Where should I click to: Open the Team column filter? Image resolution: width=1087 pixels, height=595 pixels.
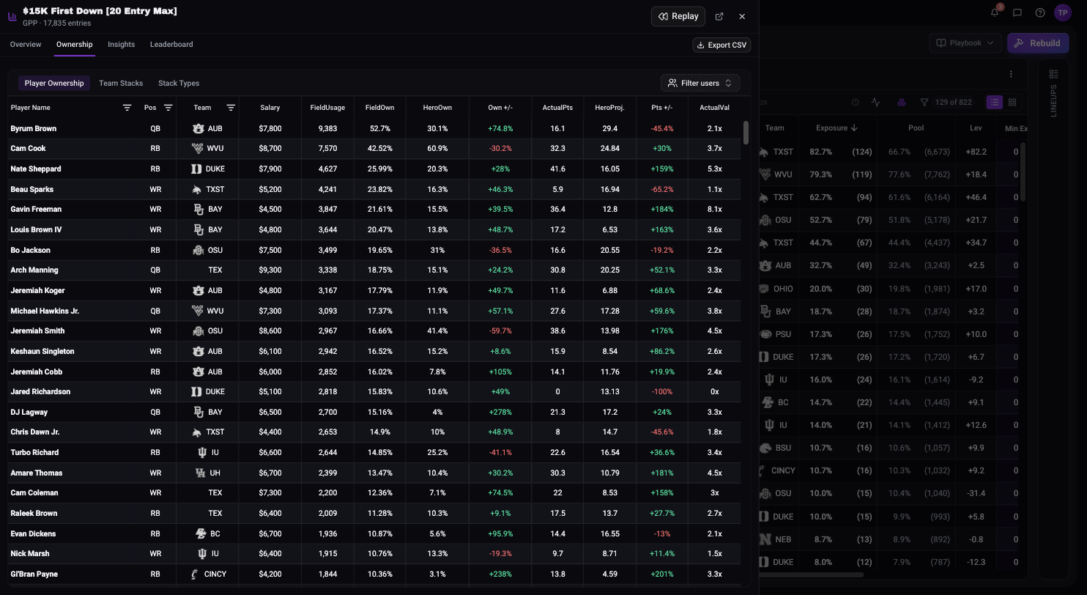point(231,108)
